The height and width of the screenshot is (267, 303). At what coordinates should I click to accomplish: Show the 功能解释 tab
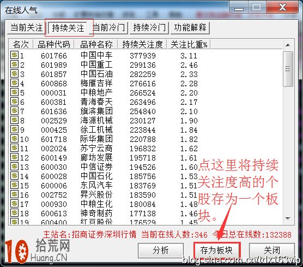(190, 28)
